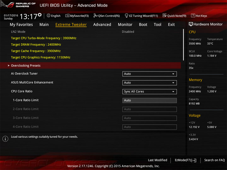This screenshot has width=227, height=170.
Task: Click the Memory Capacity 8192 MB value
Action: click(194, 104)
